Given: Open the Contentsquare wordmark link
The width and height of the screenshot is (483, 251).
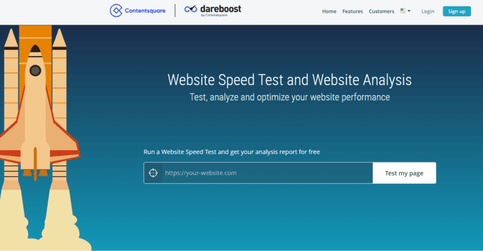Looking at the screenshot, I should pyautogui.click(x=145, y=11).
